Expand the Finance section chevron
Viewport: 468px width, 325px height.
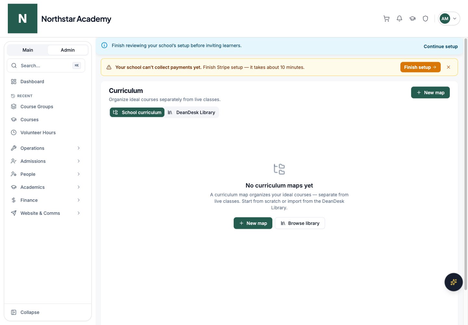pyautogui.click(x=79, y=200)
